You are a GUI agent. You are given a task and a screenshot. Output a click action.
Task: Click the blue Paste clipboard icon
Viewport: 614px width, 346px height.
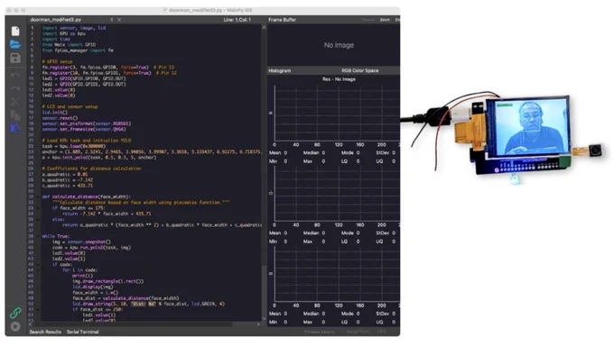15,128
